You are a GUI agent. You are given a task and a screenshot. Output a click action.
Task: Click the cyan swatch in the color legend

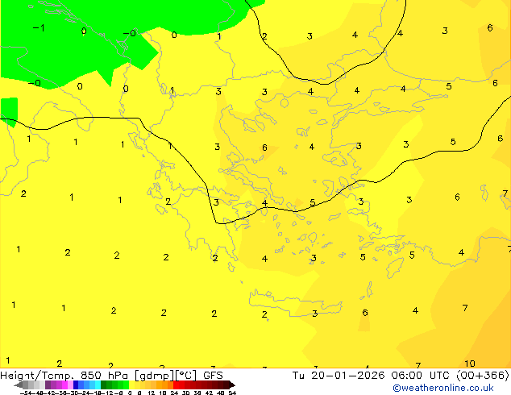(x=98, y=385)
